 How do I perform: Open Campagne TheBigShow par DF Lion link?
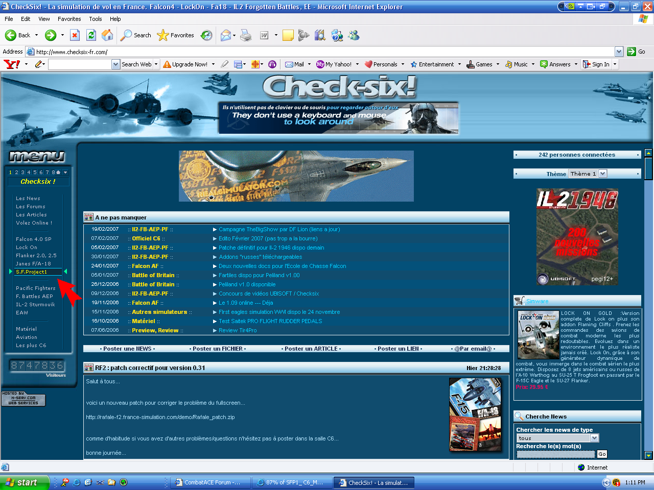pyautogui.click(x=279, y=230)
